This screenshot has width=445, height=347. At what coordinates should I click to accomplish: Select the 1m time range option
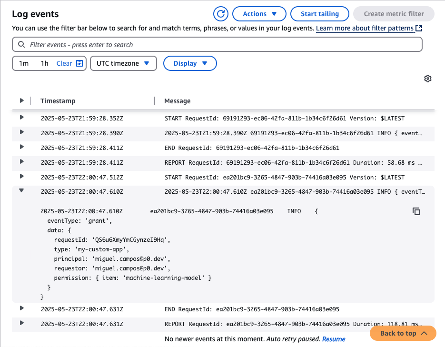pos(24,63)
